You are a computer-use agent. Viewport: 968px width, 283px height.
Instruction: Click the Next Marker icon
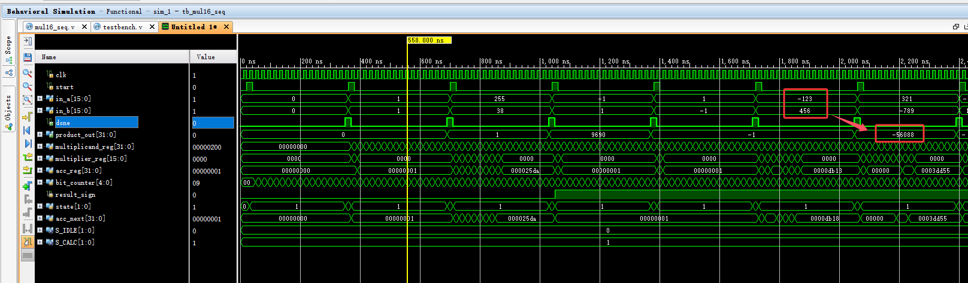pos(28,213)
